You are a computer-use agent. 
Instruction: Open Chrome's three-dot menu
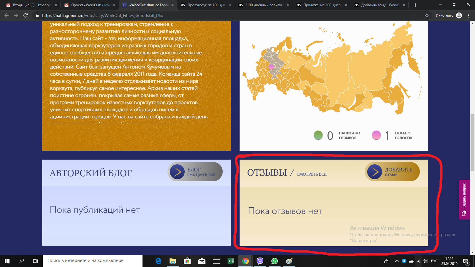(469, 15)
